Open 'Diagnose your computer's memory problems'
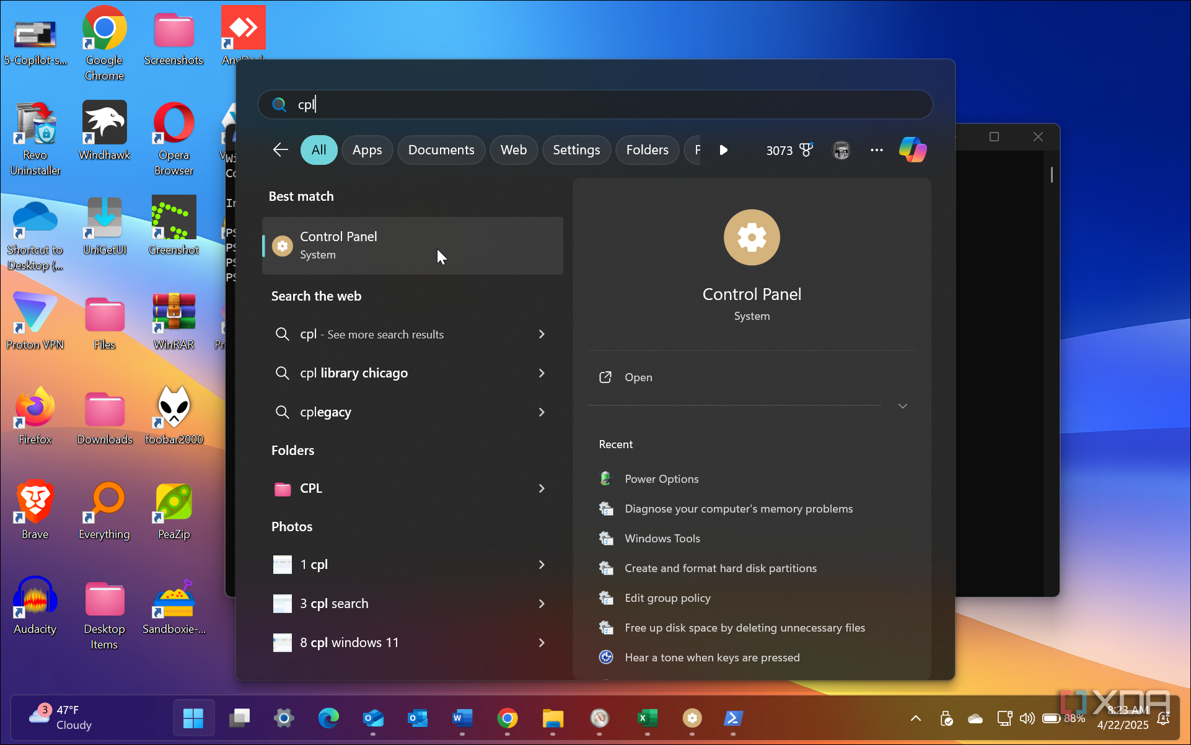Viewport: 1191px width, 745px height. pos(739,509)
